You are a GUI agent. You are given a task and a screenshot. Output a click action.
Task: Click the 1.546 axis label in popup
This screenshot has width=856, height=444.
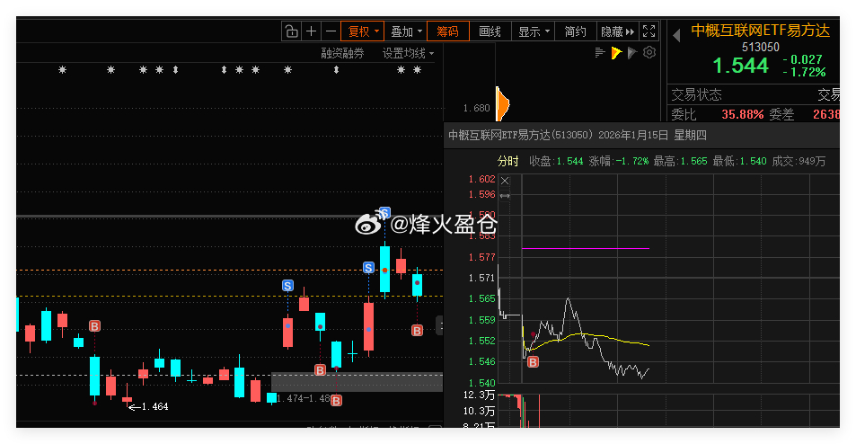(481, 361)
